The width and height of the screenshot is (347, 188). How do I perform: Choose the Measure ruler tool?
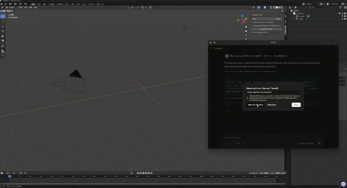point(3,51)
